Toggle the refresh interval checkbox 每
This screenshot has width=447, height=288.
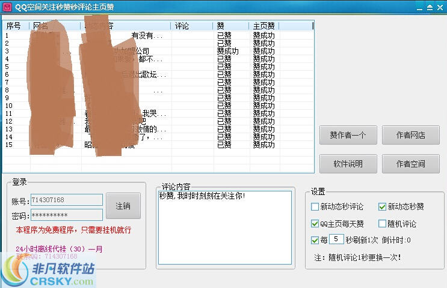pos(315,240)
